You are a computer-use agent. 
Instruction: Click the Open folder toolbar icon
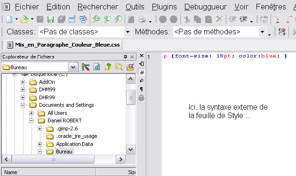click(x=24, y=19)
